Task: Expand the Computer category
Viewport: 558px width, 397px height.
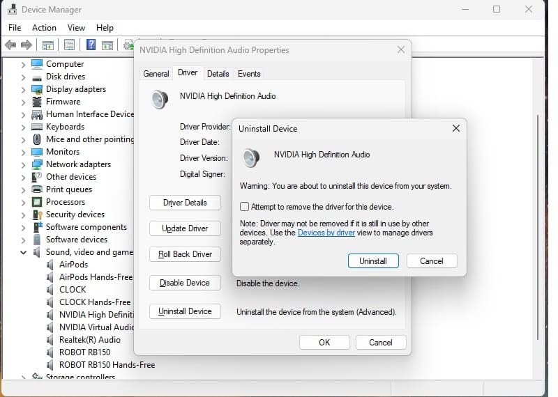Action: [23, 65]
